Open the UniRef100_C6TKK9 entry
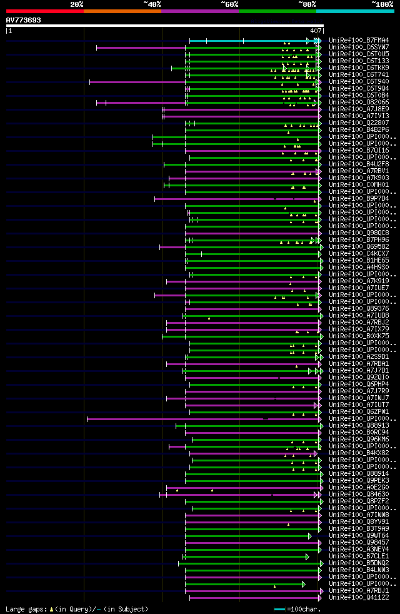 pyautogui.click(x=359, y=68)
